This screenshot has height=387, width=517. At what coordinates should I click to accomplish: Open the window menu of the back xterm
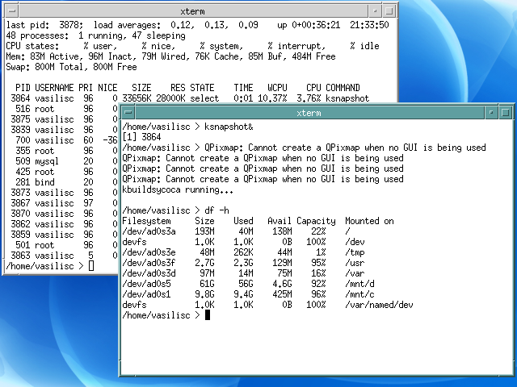pos(11,10)
